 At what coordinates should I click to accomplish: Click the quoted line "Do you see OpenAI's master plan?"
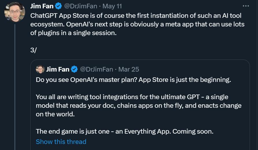pos(87,80)
